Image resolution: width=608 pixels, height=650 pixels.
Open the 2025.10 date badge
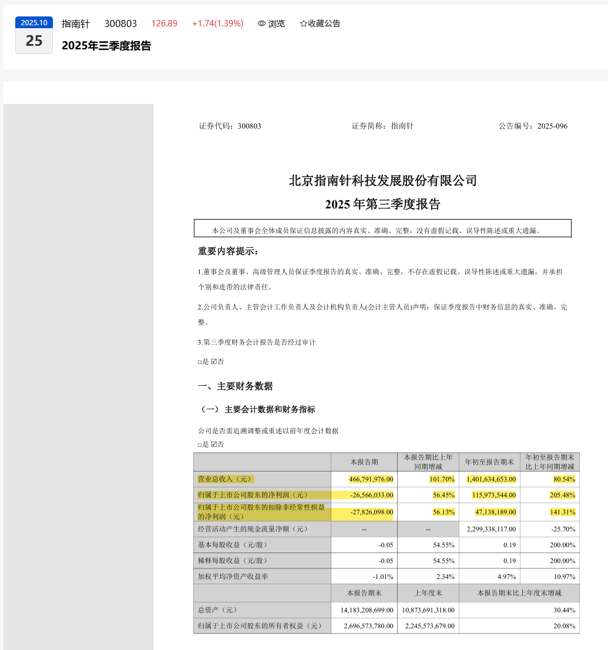coord(34,35)
